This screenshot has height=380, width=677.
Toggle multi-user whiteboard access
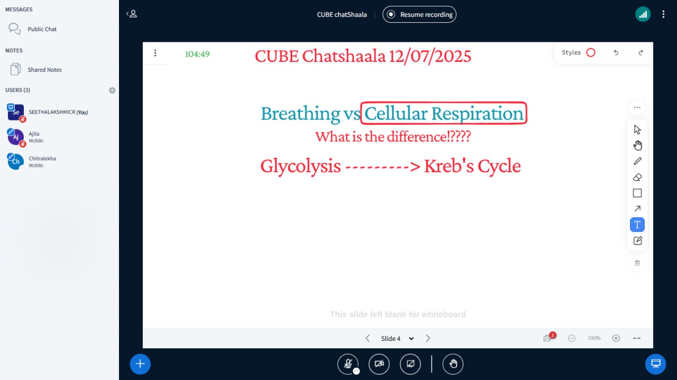548,338
